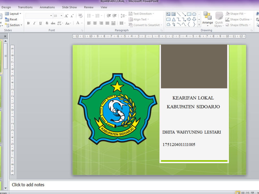This screenshot has width=259, height=194.
Task: Click Increase Font Size icon
Action: 66,16
